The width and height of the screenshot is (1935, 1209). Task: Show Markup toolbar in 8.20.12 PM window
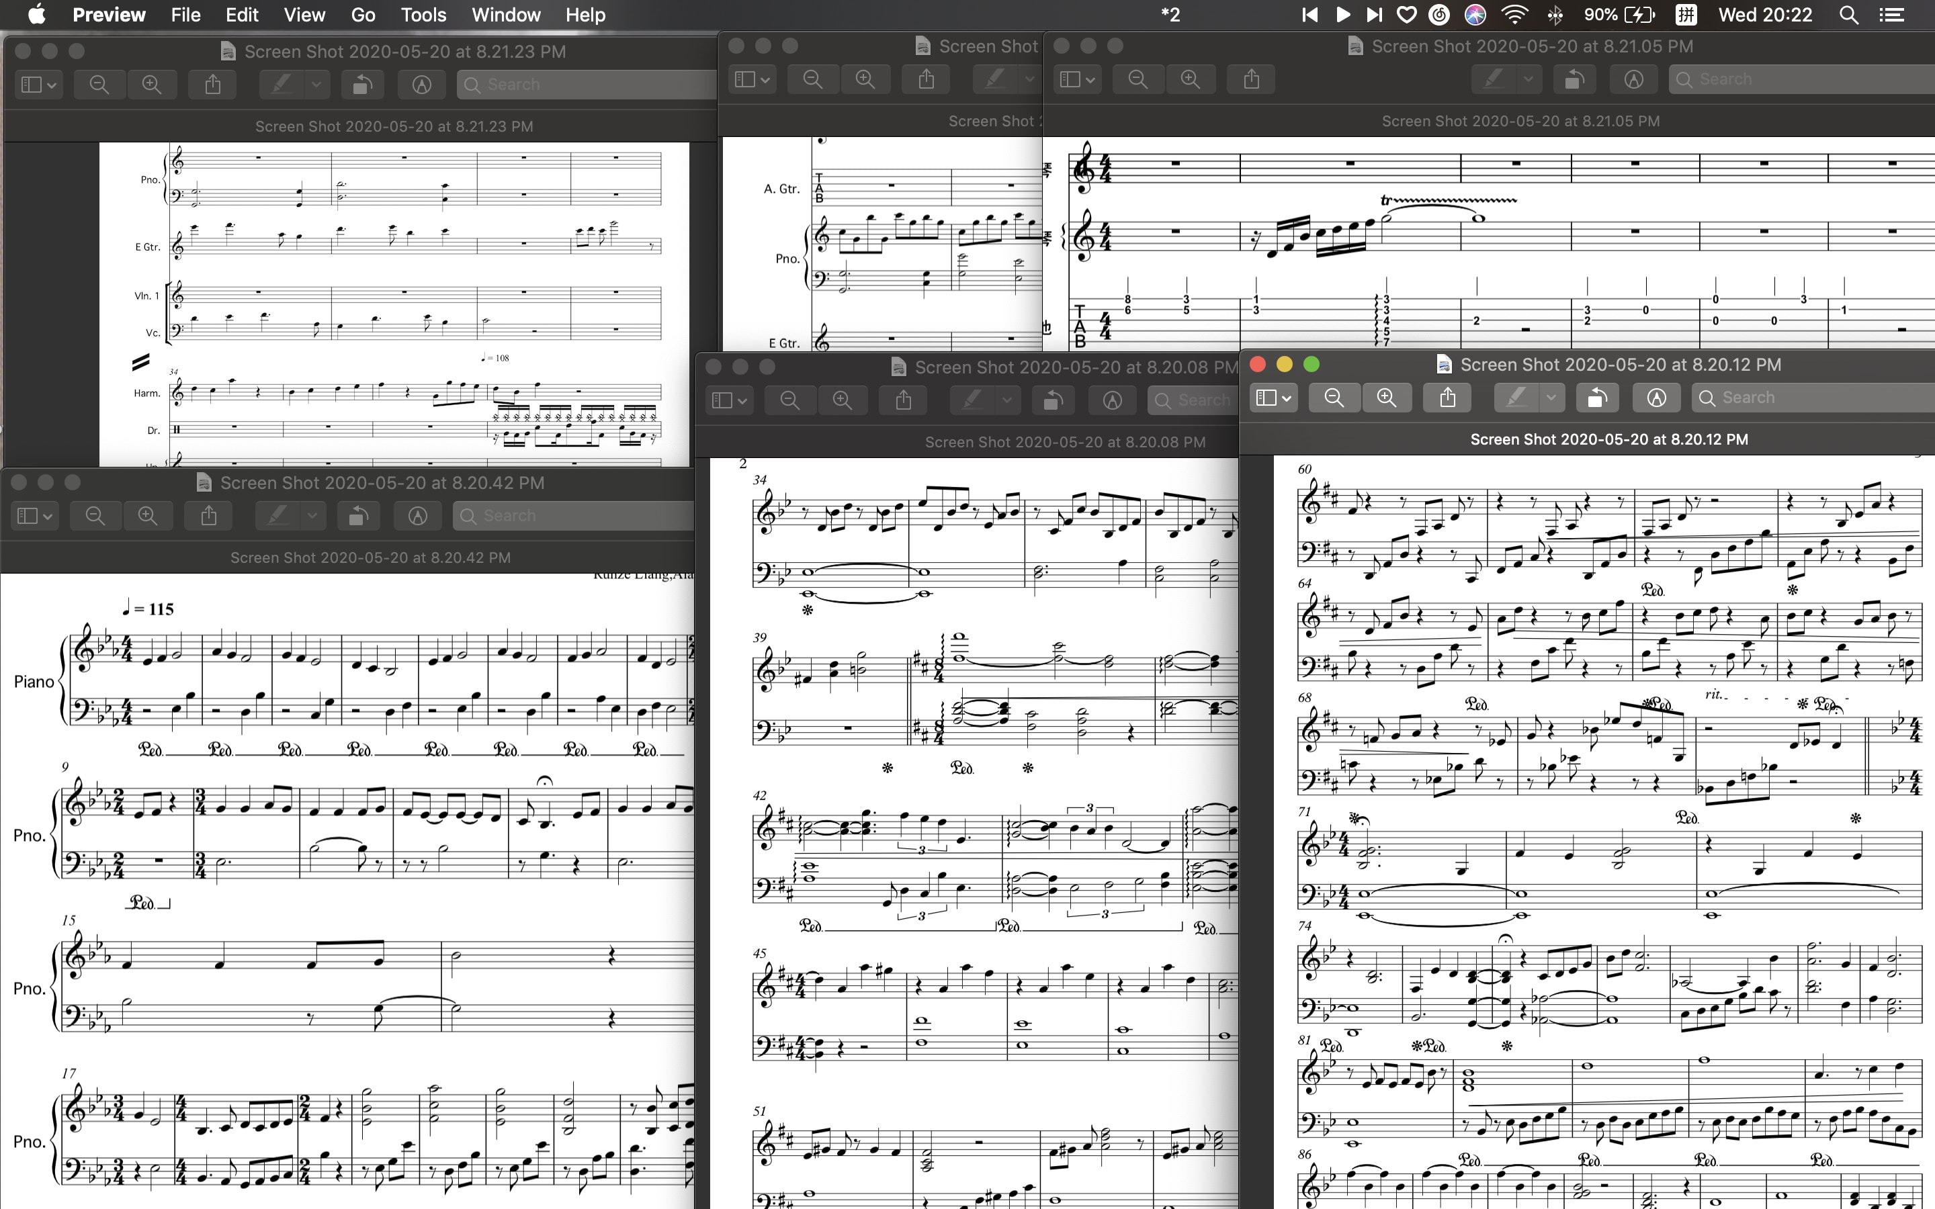(1656, 398)
